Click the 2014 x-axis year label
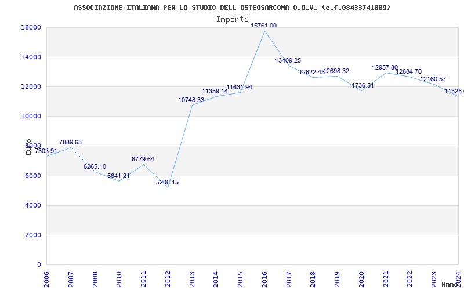The image size is (464, 290). 216,279
